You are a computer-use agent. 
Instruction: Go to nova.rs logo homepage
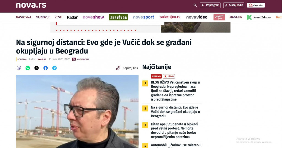(x=31, y=5)
